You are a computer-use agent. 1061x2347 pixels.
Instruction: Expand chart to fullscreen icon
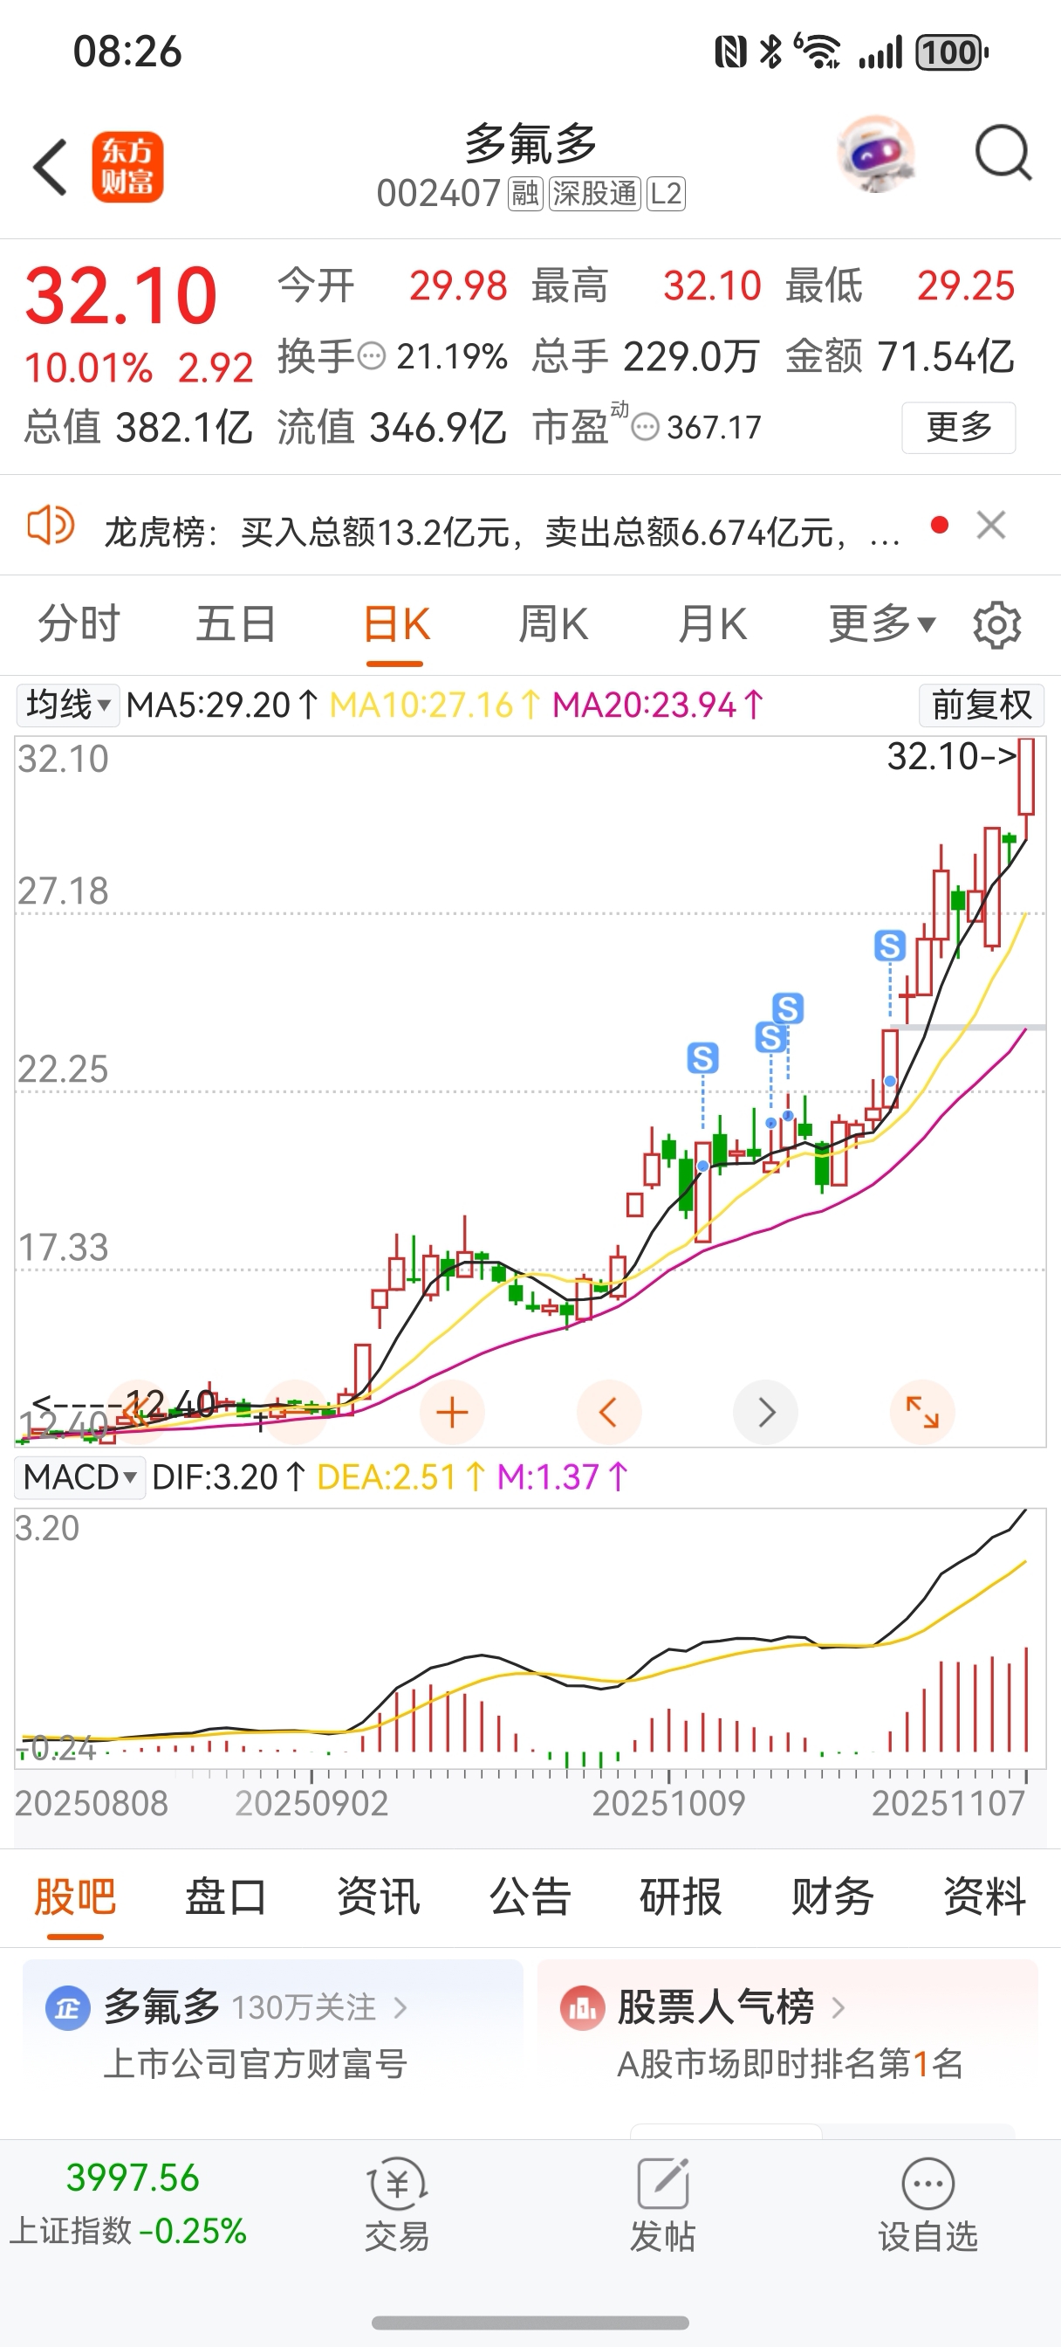[x=921, y=1412]
